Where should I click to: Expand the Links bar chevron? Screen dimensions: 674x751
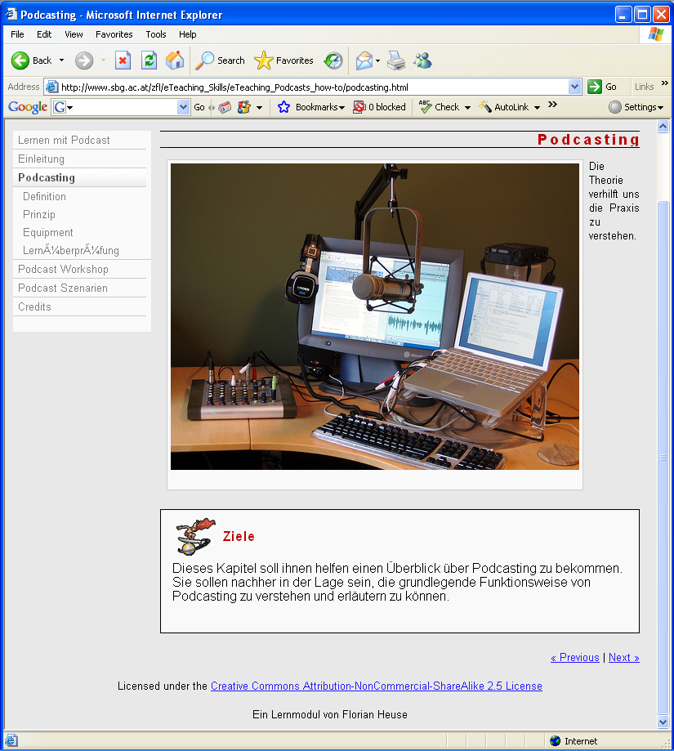pyautogui.click(x=665, y=83)
